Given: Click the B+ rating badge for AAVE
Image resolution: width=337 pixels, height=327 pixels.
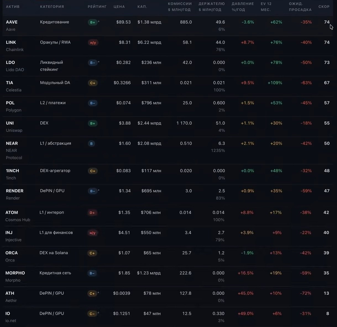Looking at the screenshot, I should tap(92, 22).
